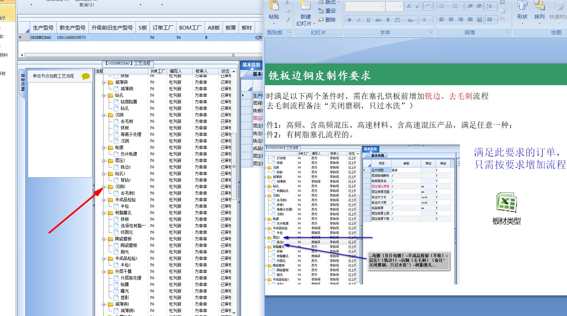Open the Clipboard group dialog launcher
The height and width of the screenshot is (316, 567).
[289, 32]
